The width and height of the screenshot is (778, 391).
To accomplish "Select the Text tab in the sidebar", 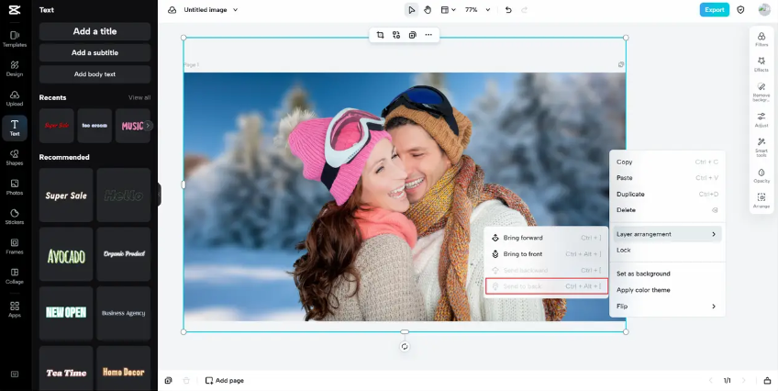I will (15, 128).
